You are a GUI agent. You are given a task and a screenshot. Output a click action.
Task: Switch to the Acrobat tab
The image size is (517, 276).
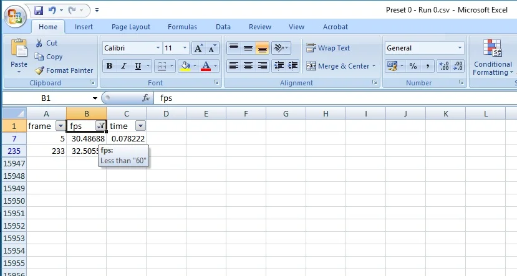[336, 27]
